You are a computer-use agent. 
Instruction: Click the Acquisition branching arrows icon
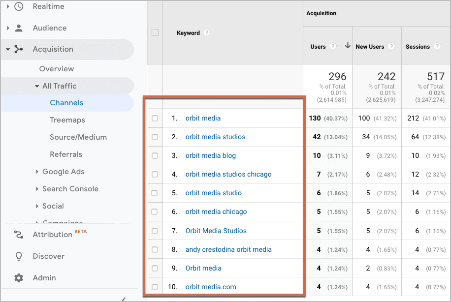tap(19, 49)
